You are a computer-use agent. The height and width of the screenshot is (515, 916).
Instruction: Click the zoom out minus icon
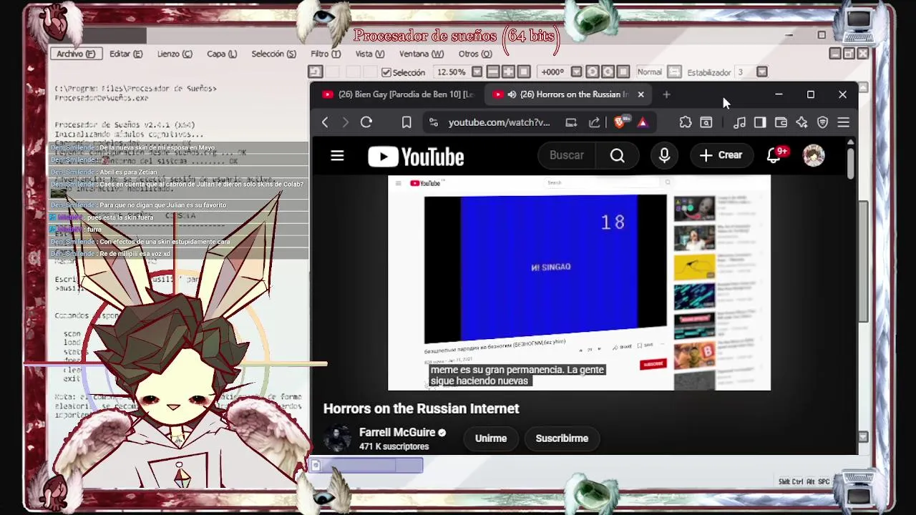493,72
